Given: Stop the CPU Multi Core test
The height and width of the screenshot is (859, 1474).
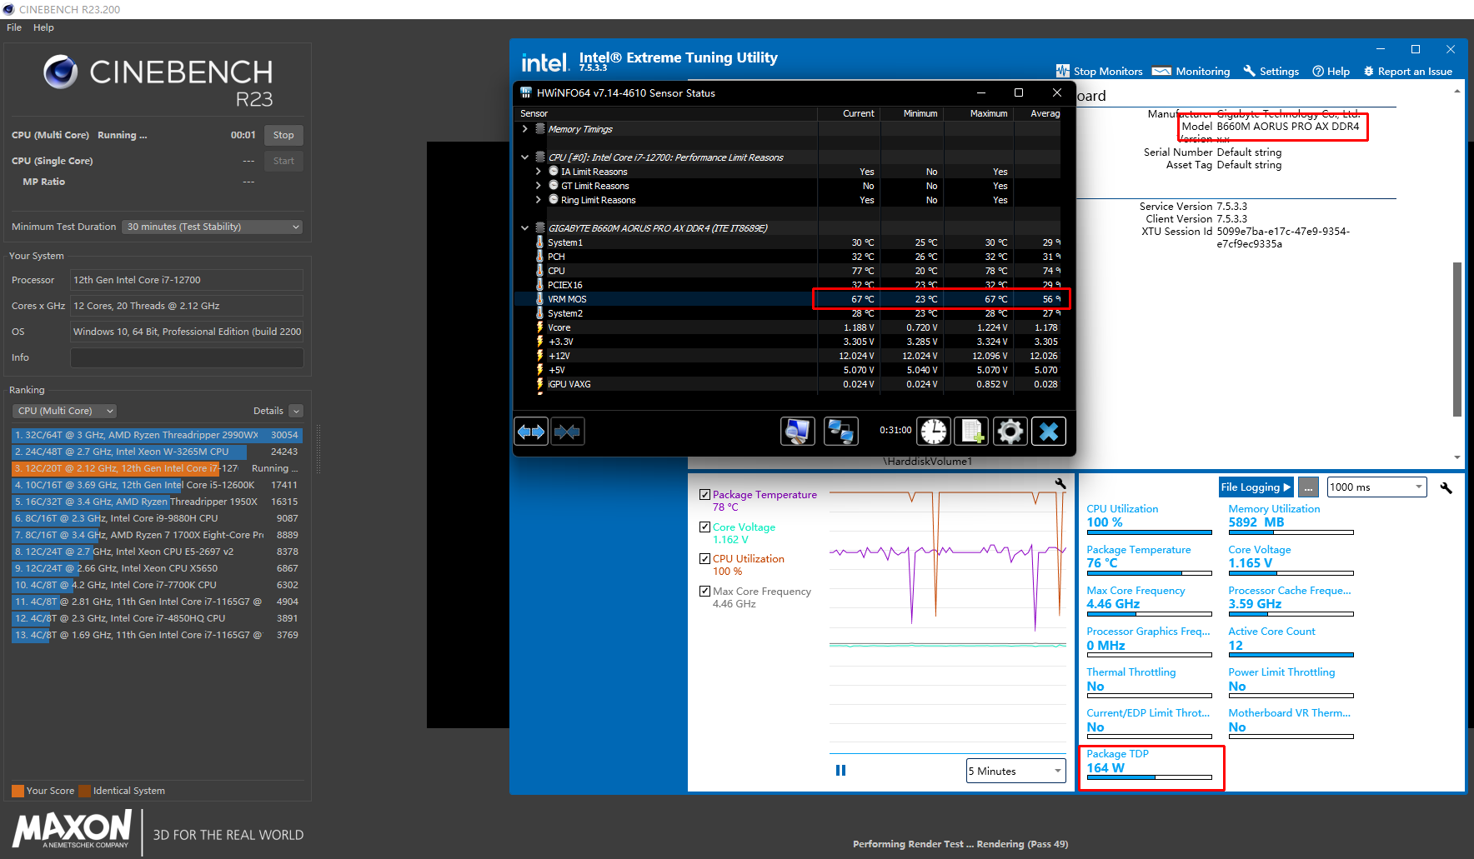Looking at the screenshot, I should coord(283,135).
